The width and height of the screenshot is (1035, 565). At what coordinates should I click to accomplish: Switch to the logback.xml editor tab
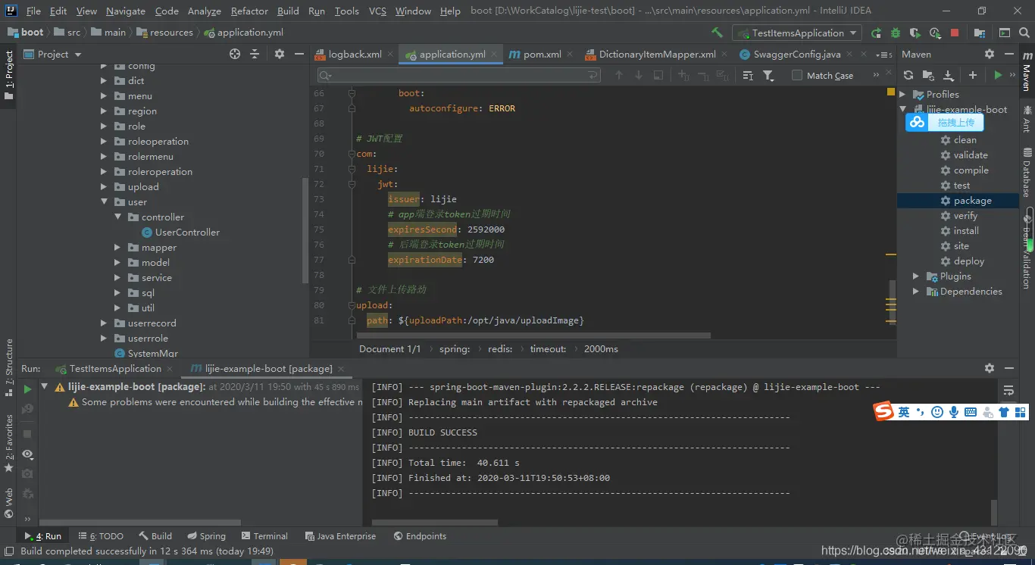355,54
